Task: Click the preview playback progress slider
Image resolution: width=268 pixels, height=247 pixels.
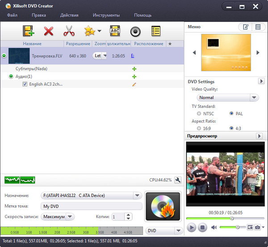Action: [223, 218]
